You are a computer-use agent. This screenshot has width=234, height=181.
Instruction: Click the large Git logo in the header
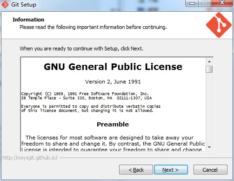[219, 25]
